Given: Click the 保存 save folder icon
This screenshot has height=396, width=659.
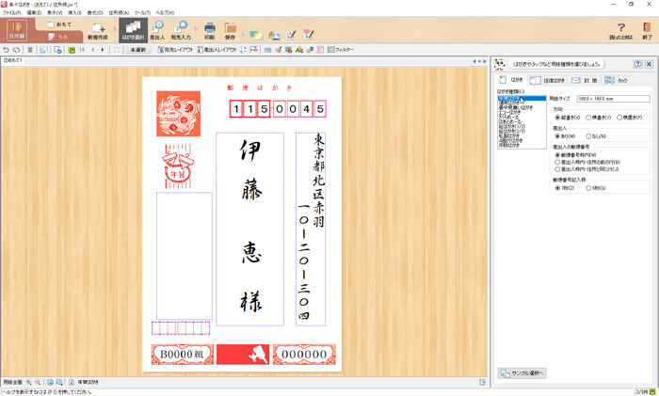Looking at the screenshot, I should pos(231,31).
